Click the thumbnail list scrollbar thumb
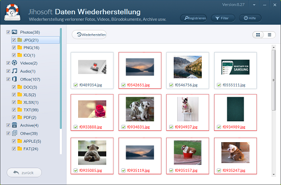The width and height of the screenshot is (281, 185). click(x=274, y=80)
